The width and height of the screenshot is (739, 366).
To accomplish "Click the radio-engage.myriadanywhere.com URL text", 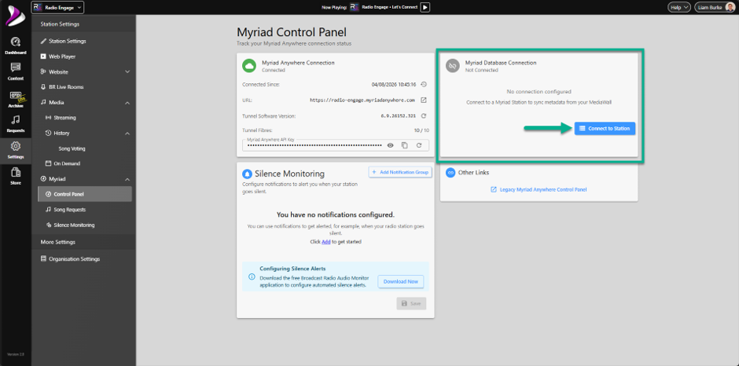I will [362, 101].
